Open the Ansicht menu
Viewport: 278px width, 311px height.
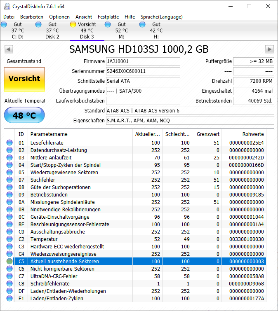[x=84, y=17]
